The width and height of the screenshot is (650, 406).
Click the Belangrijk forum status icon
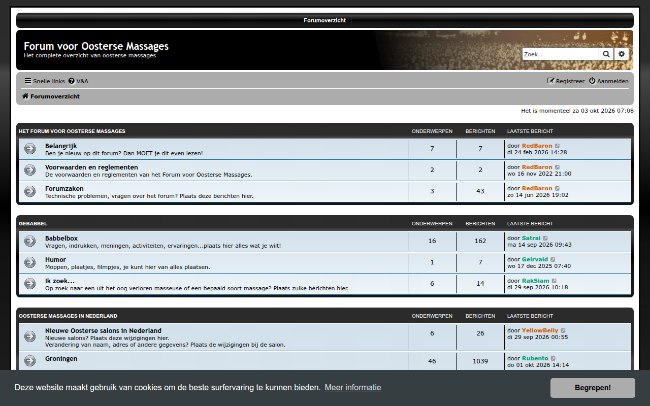[x=30, y=148]
